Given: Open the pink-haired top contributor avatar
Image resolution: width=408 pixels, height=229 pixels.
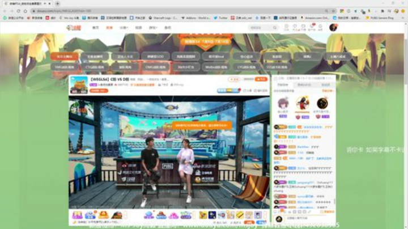Looking at the screenshot, I should click(283, 104).
